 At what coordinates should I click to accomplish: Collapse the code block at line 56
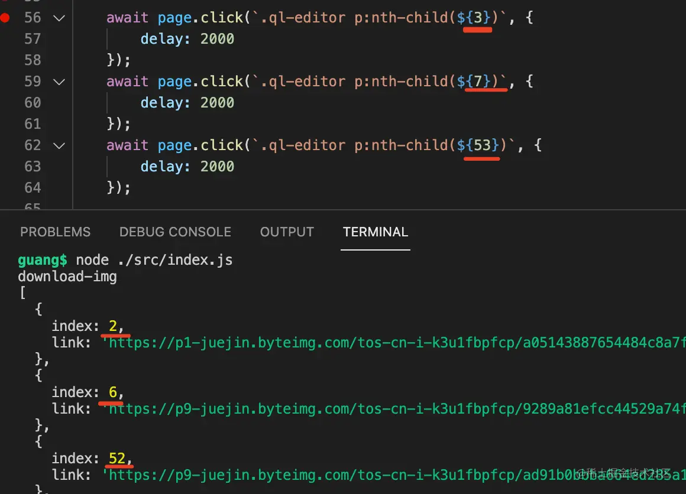[59, 18]
